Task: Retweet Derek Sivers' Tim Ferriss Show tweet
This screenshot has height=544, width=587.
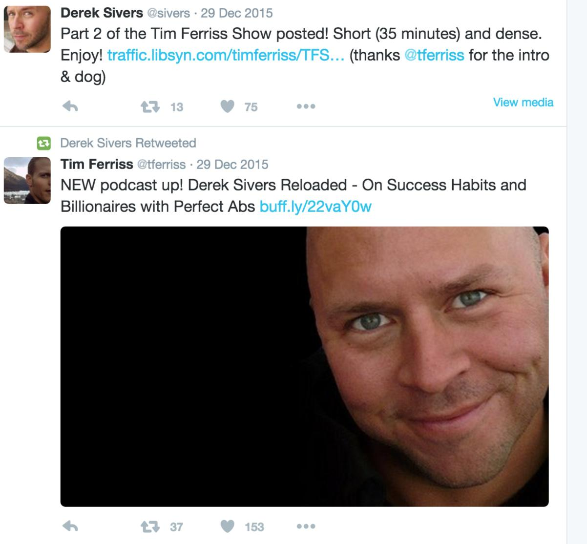Action: click(x=150, y=106)
